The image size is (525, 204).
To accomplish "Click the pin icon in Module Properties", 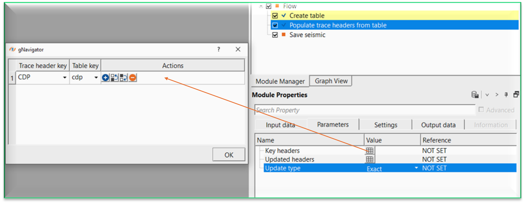I will [506, 95].
